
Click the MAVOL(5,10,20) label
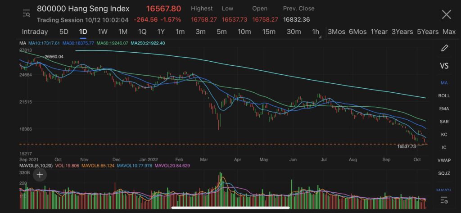tap(36, 166)
